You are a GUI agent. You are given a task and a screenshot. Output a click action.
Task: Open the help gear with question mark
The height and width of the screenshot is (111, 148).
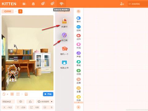tap(43, 4)
